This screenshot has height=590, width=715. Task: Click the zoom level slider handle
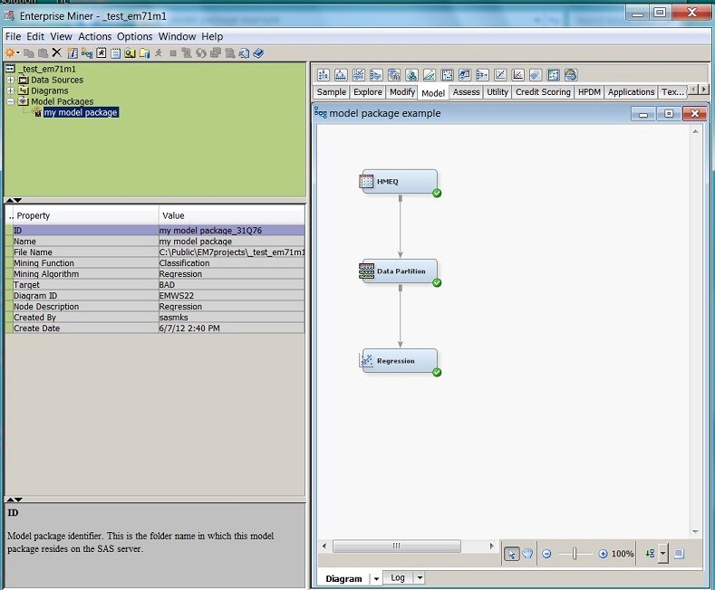[x=574, y=554]
